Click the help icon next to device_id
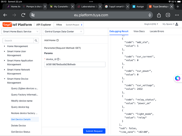 tap(58, 59)
